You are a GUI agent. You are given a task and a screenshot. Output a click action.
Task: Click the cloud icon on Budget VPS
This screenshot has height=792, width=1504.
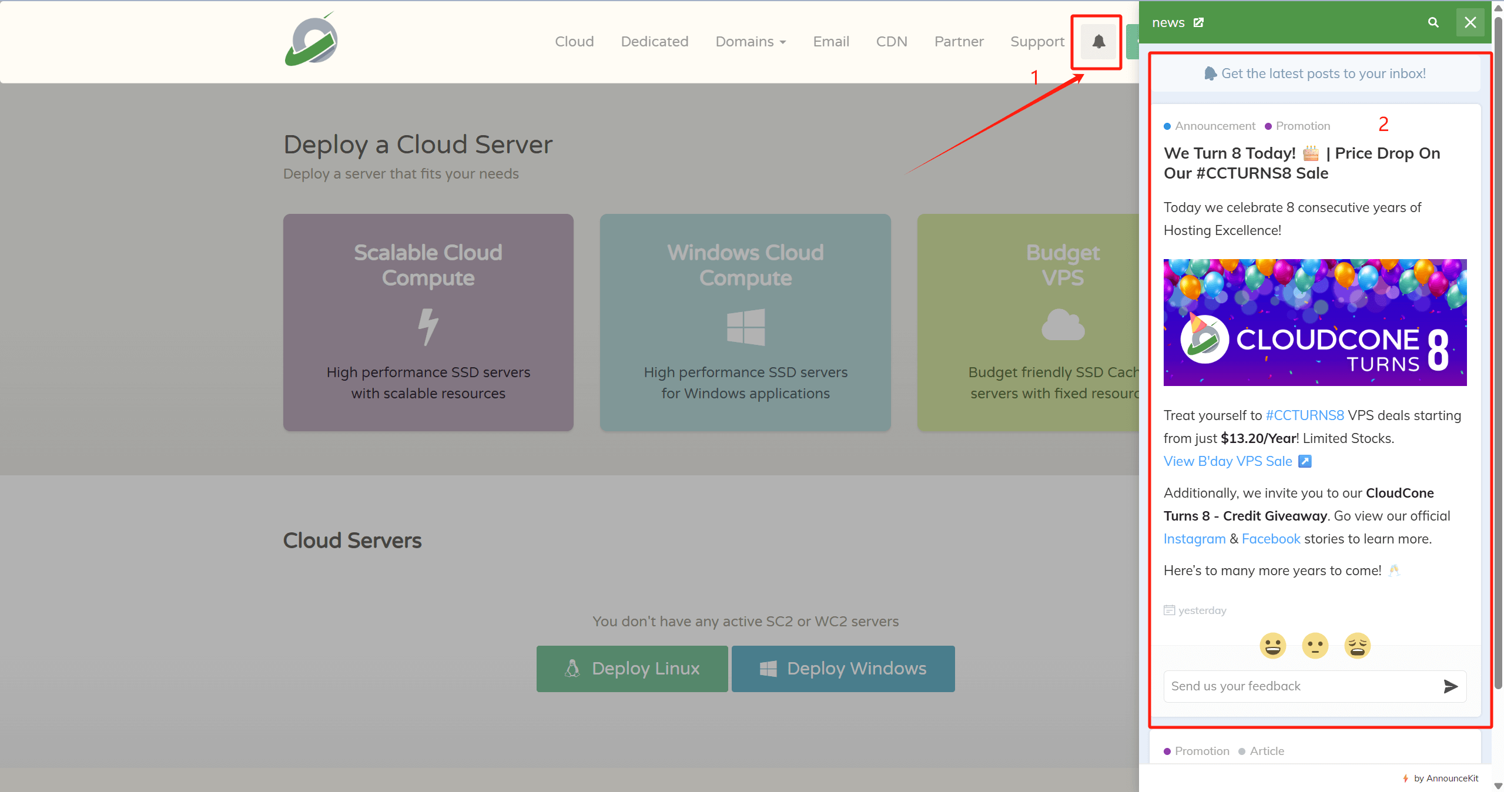coord(1063,324)
